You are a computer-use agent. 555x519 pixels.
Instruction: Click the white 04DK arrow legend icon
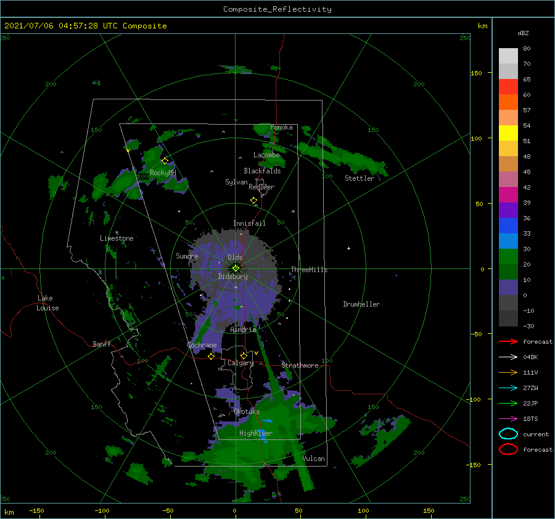click(x=508, y=357)
